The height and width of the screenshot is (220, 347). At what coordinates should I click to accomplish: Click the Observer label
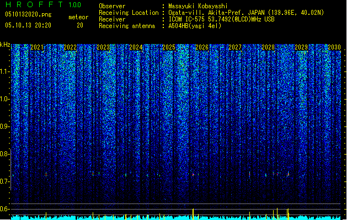click(x=112, y=6)
